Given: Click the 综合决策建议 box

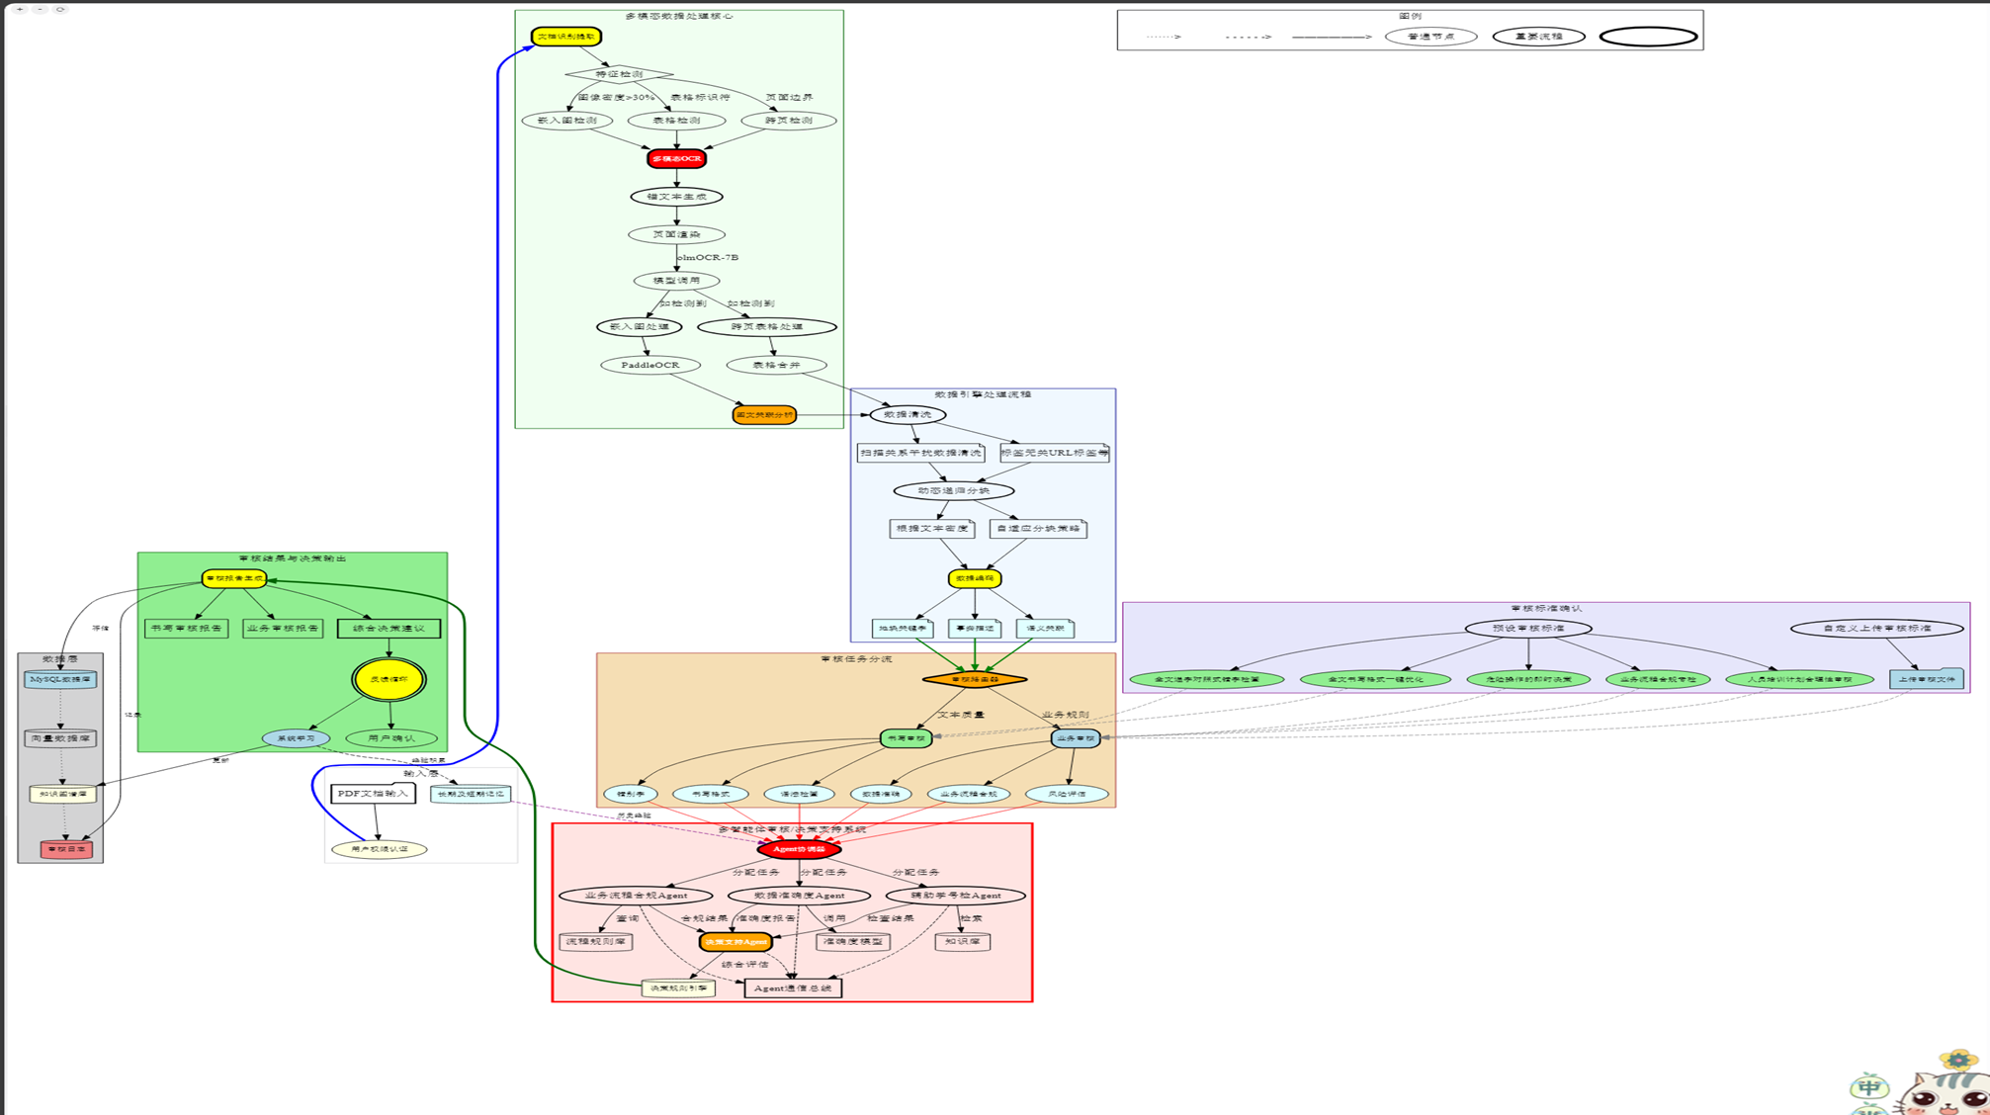Looking at the screenshot, I should (389, 629).
